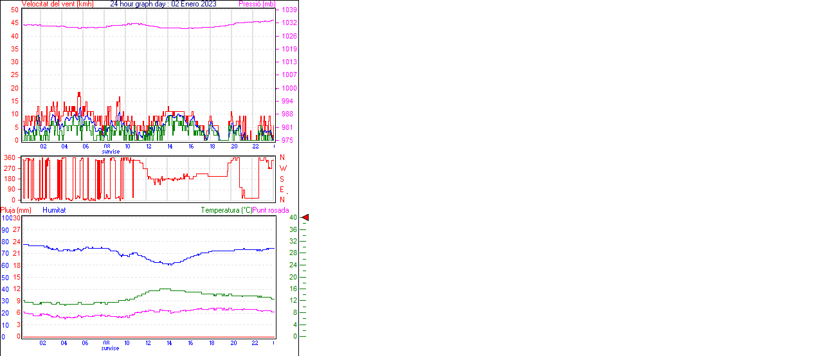Select the blue "Humitat" legend label
Screen dimensions: 823x356
pos(54,210)
